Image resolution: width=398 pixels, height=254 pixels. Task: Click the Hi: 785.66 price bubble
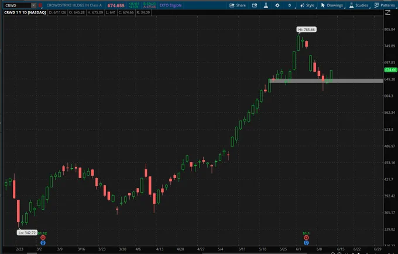click(x=306, y=30)
